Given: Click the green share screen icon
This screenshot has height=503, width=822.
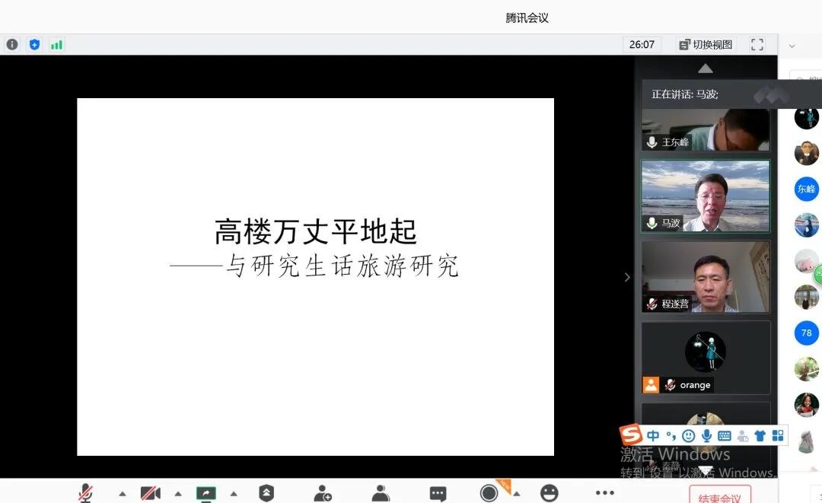Looking at the screenshot, I should point(206,493).
